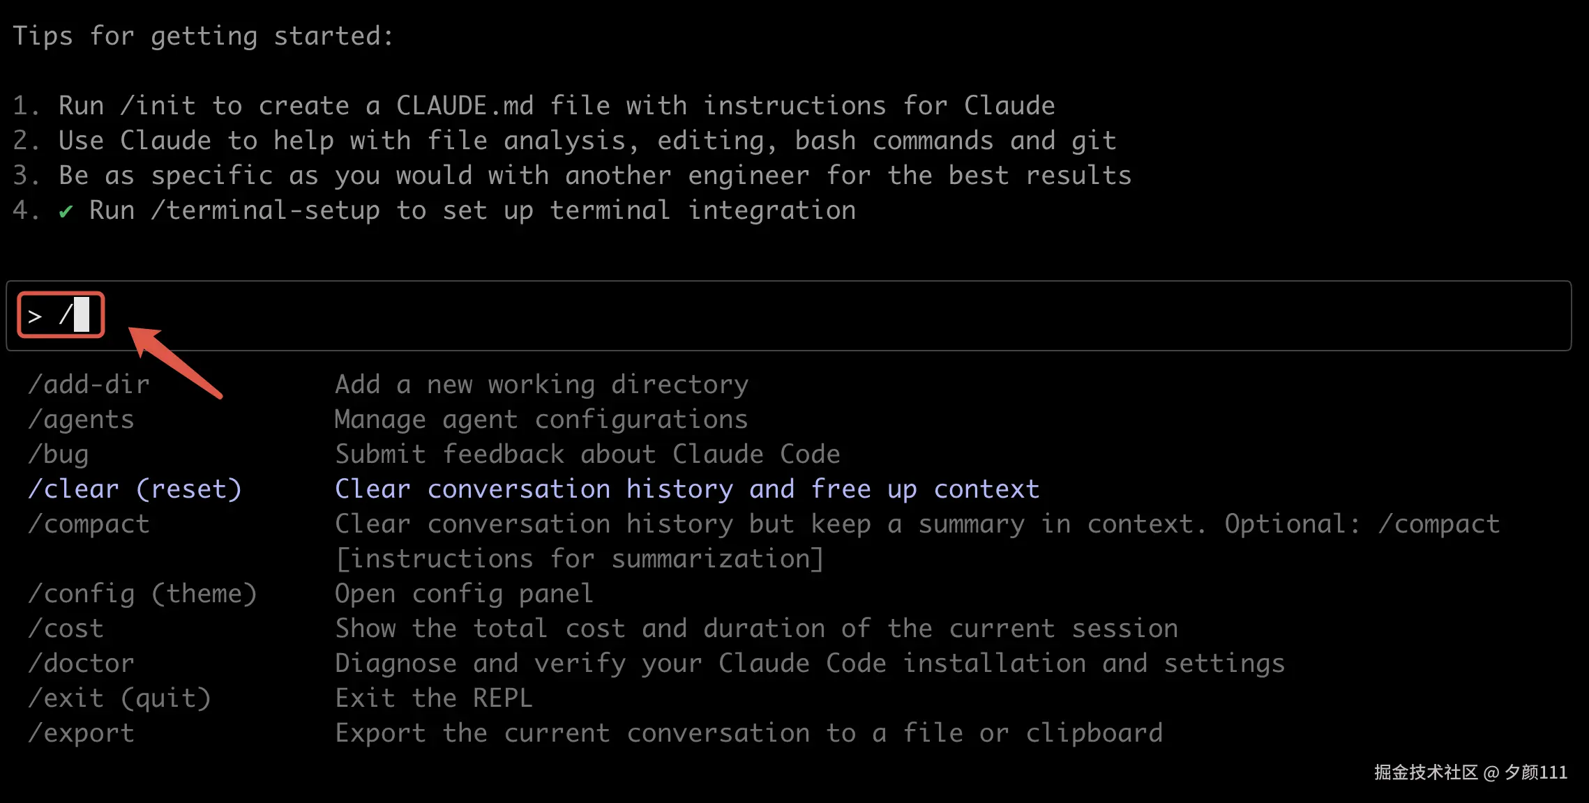
Task: Pick the highlighted /clear (reset) command
Action: click(135, 489)
